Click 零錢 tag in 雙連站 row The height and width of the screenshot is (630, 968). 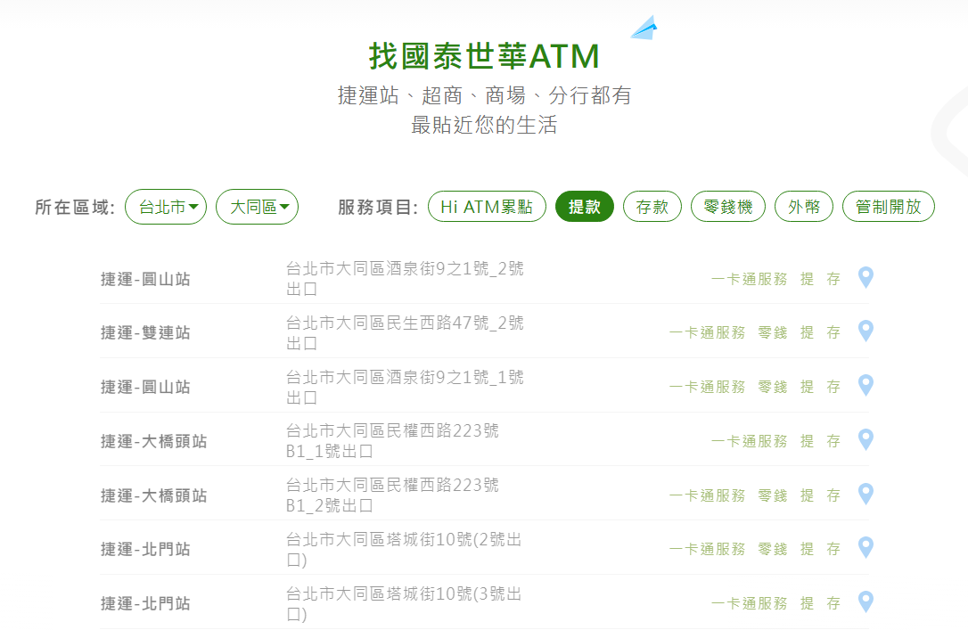(773, 333)
